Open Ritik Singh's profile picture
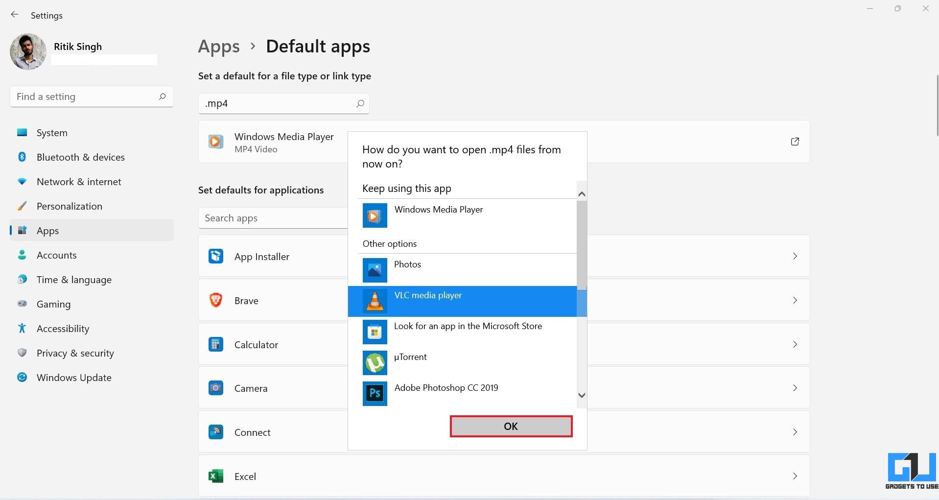 (28, 52)
